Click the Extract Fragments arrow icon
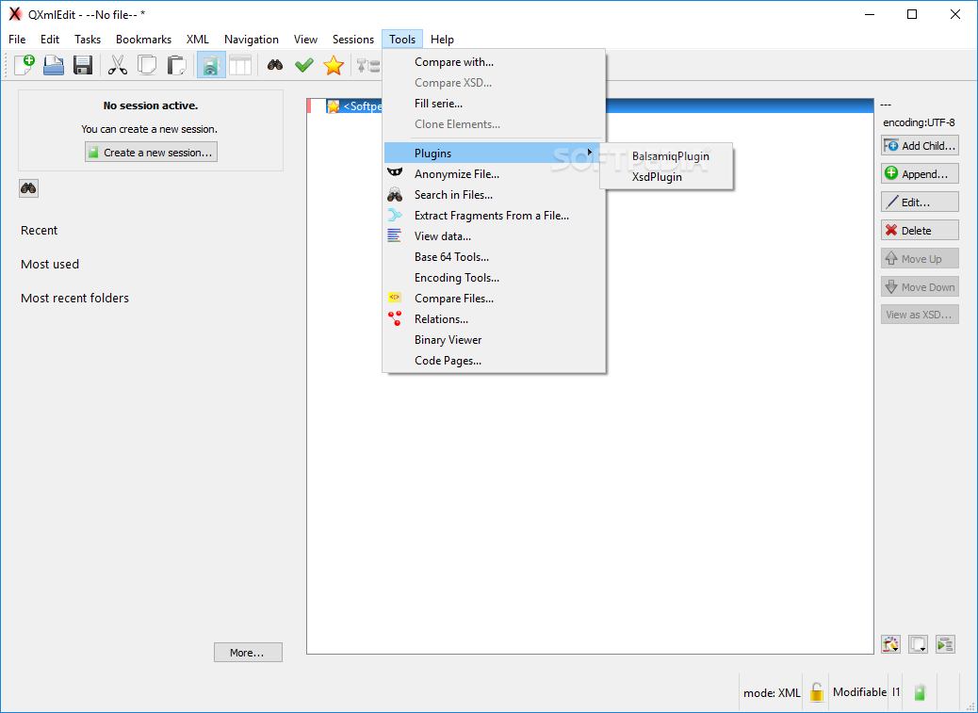The image size is (978, 713). [x=395, y=216]
